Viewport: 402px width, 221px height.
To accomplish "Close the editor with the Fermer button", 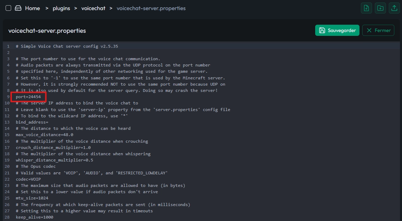I will [x=378, y=30].
